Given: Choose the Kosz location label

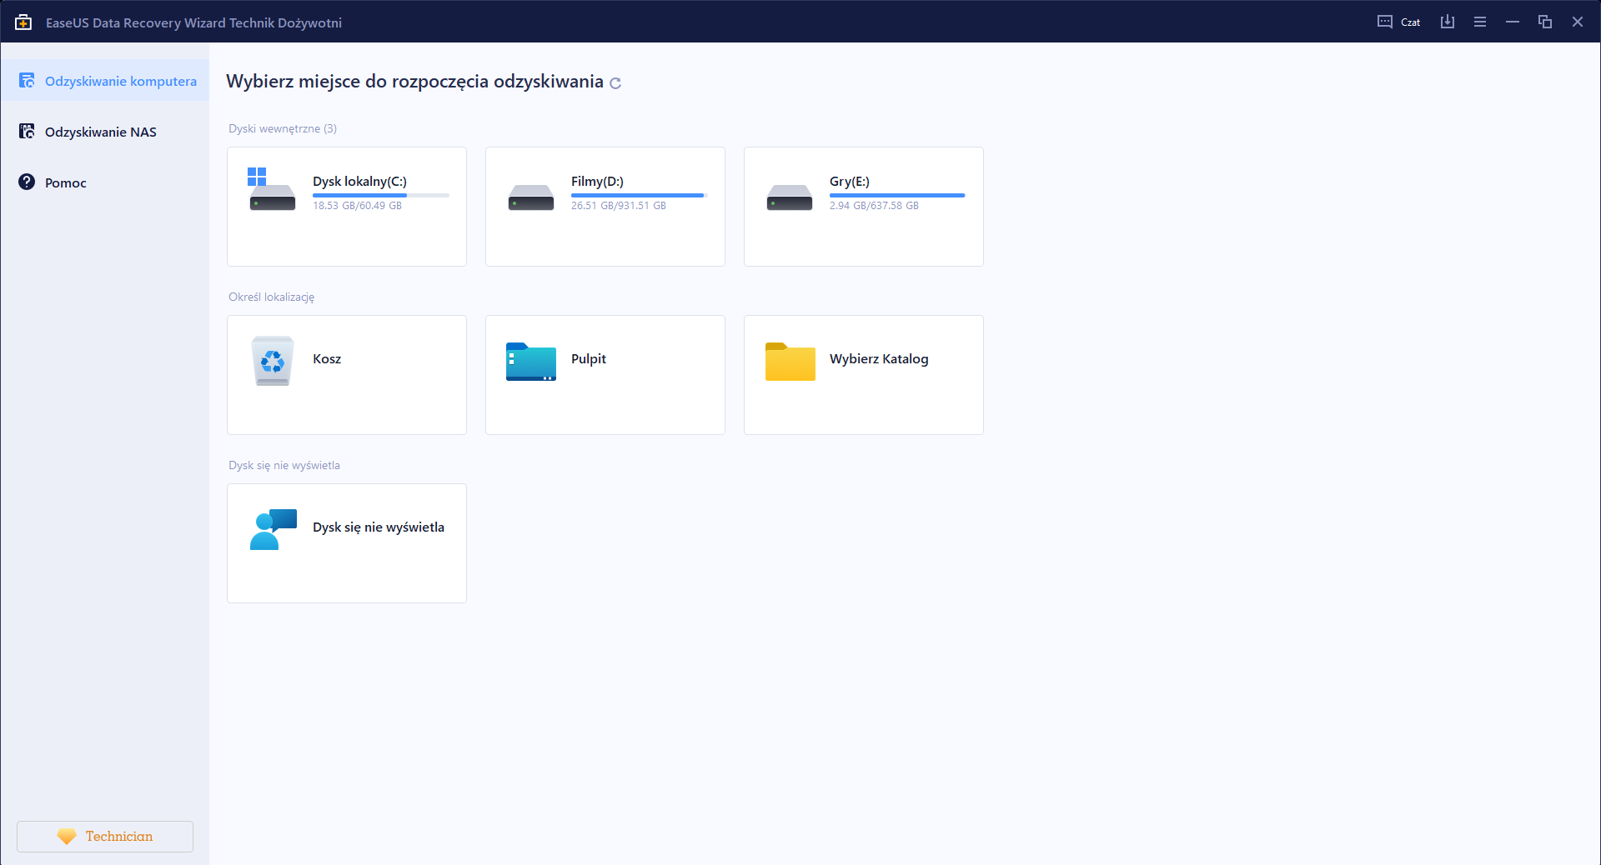Looking at the screenshot, I should 327,359.
